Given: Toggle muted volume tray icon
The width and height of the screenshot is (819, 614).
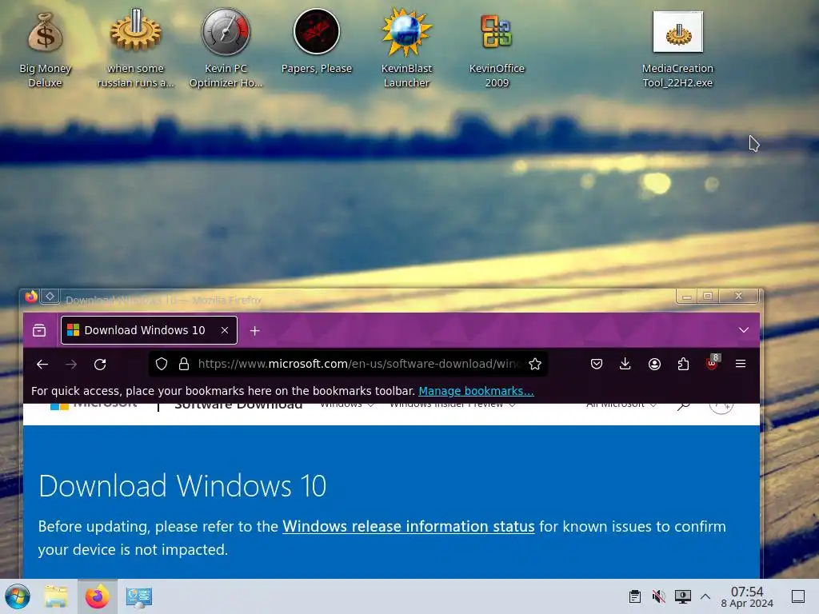Looking at the screenshot, I should (659, 596).
